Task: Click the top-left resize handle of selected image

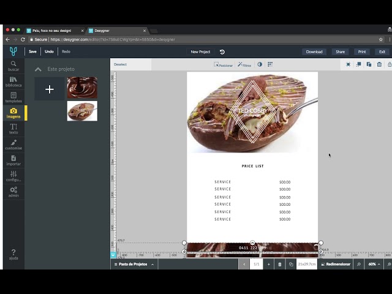Action: click(x=184, y=243)
